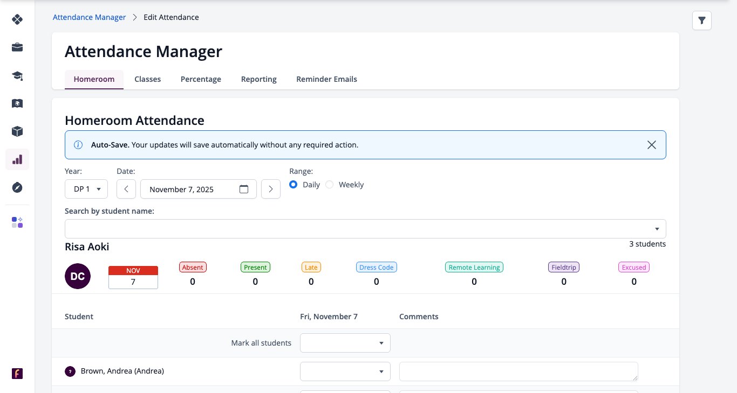Open the briefcase icon in sidebar
The height and width of the screenshot is (393, 737).
[17, 47]
